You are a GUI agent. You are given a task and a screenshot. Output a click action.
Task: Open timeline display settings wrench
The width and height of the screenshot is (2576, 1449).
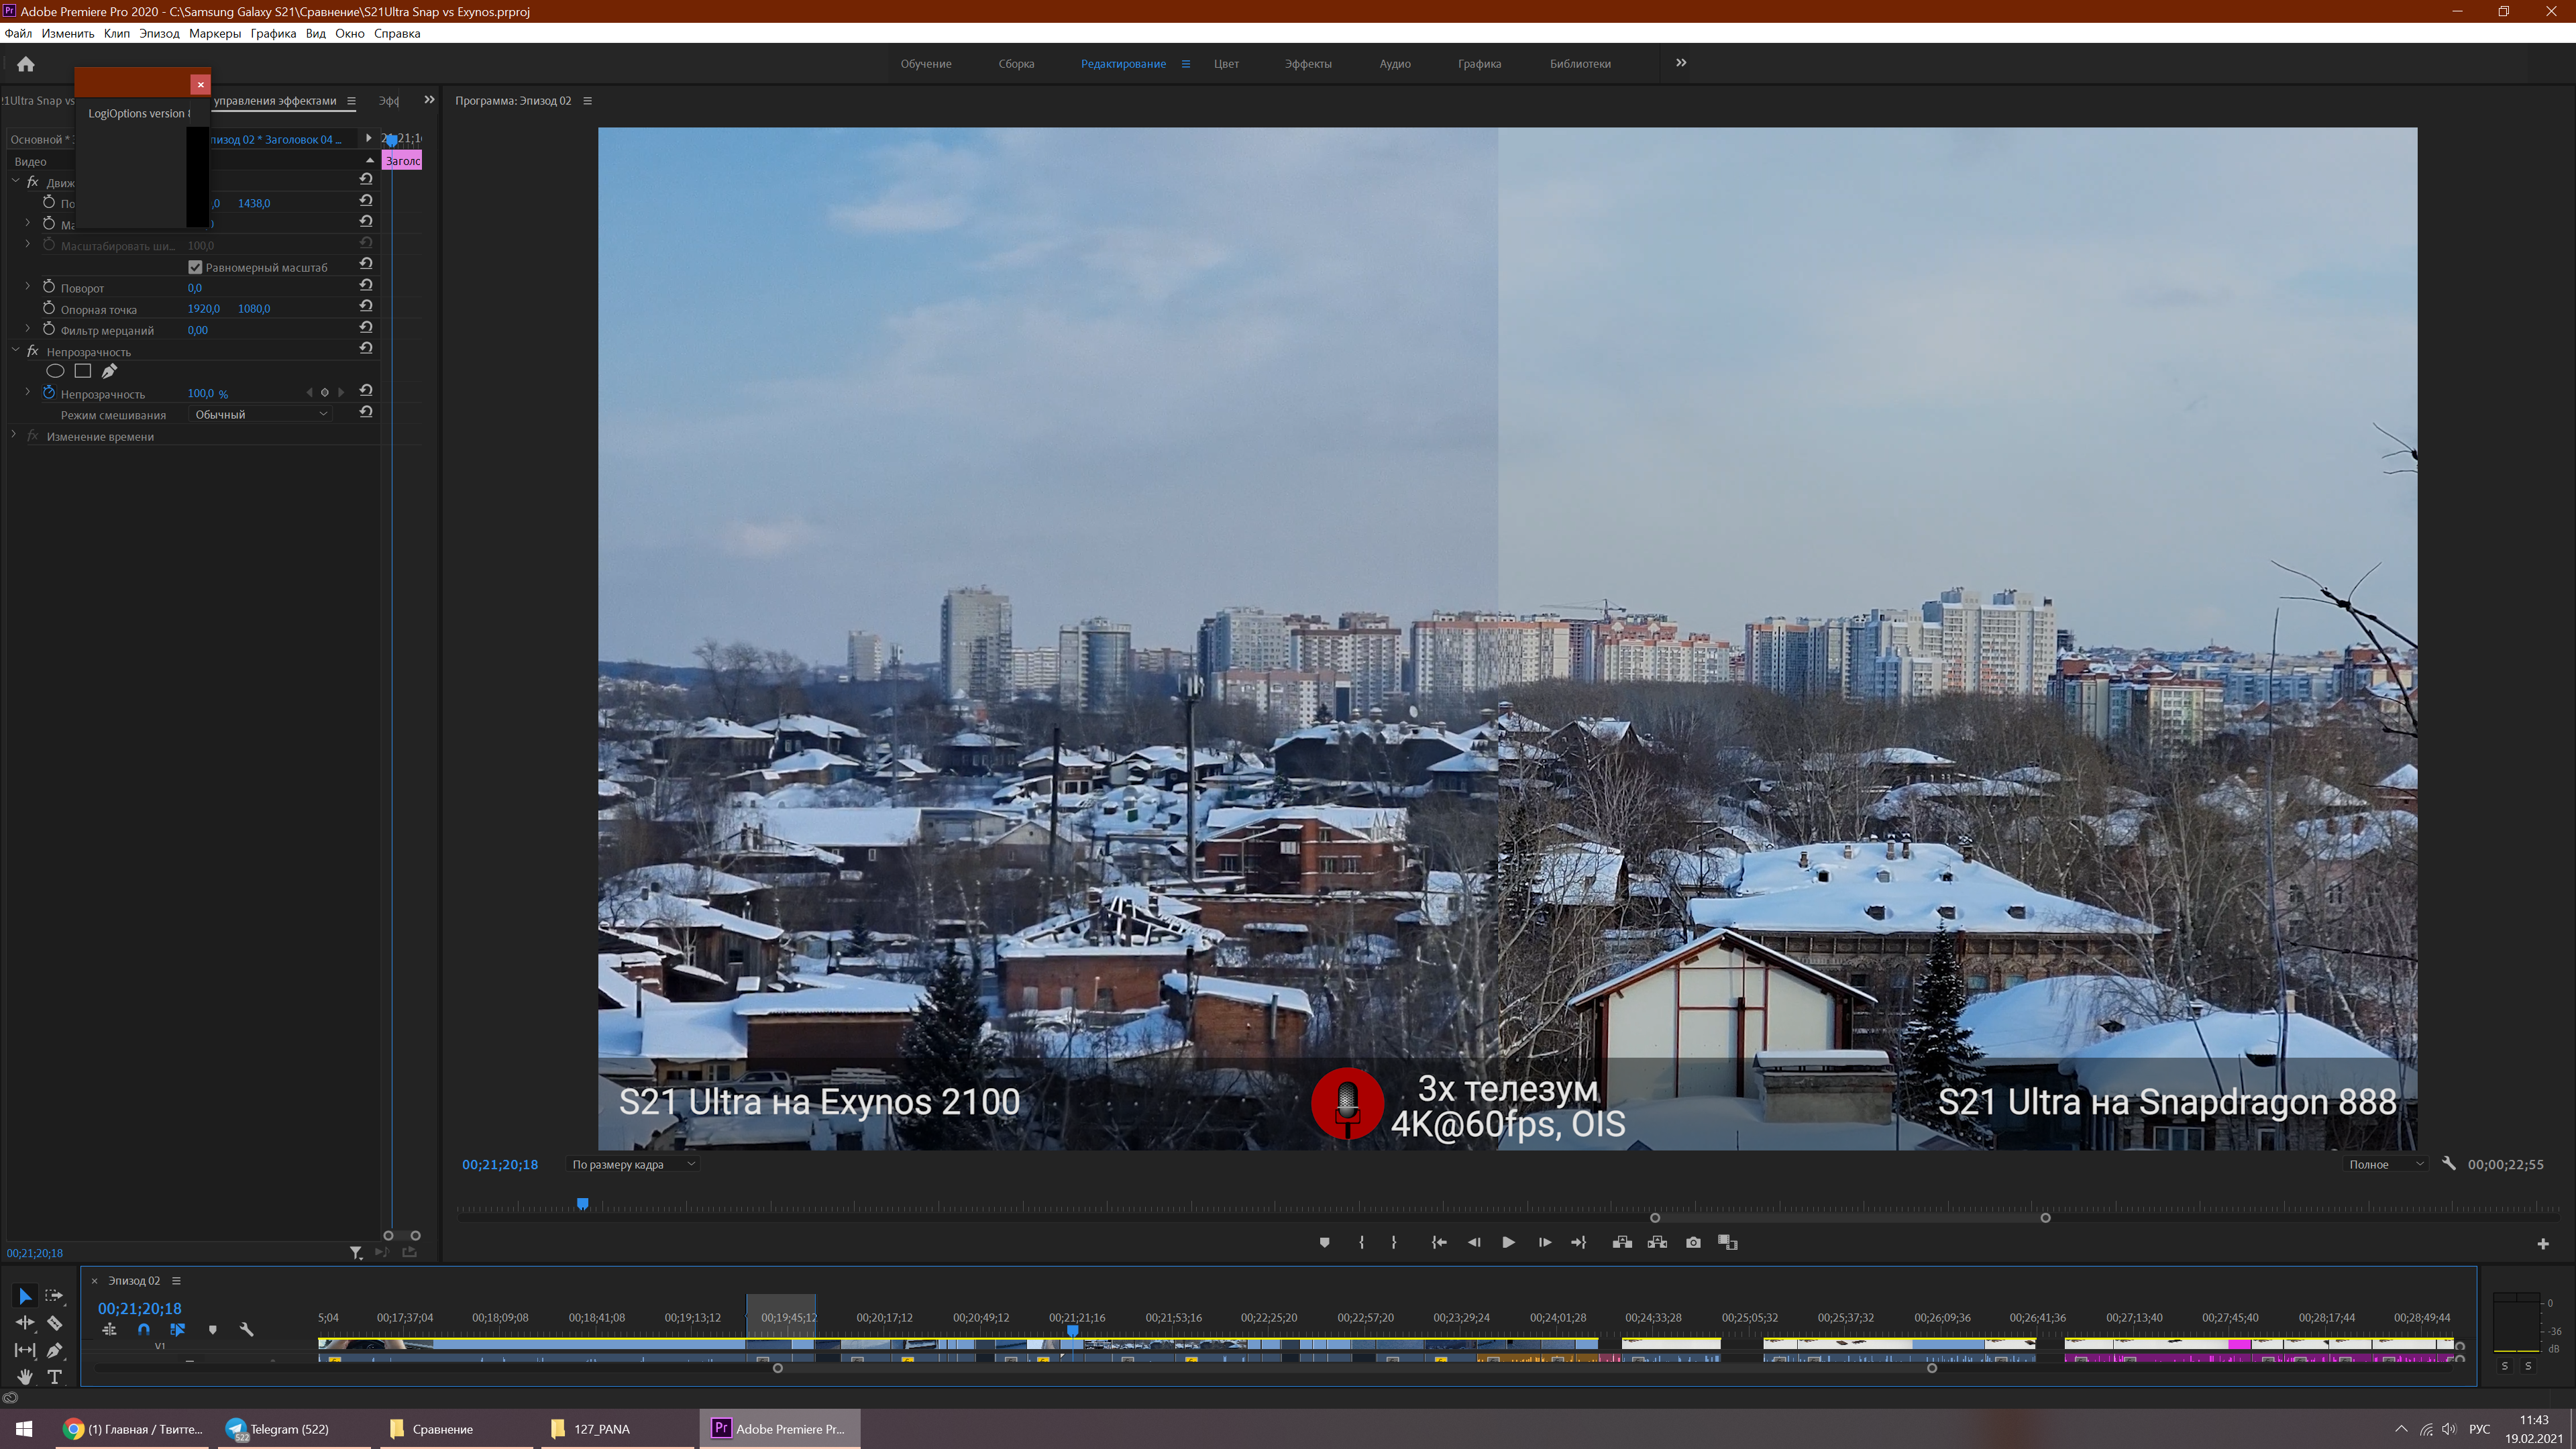pos(247,1330)
